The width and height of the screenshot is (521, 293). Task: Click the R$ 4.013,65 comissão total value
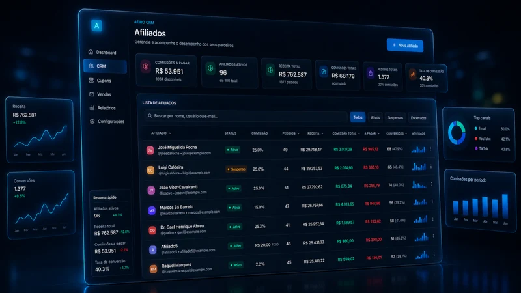[345, 204]
